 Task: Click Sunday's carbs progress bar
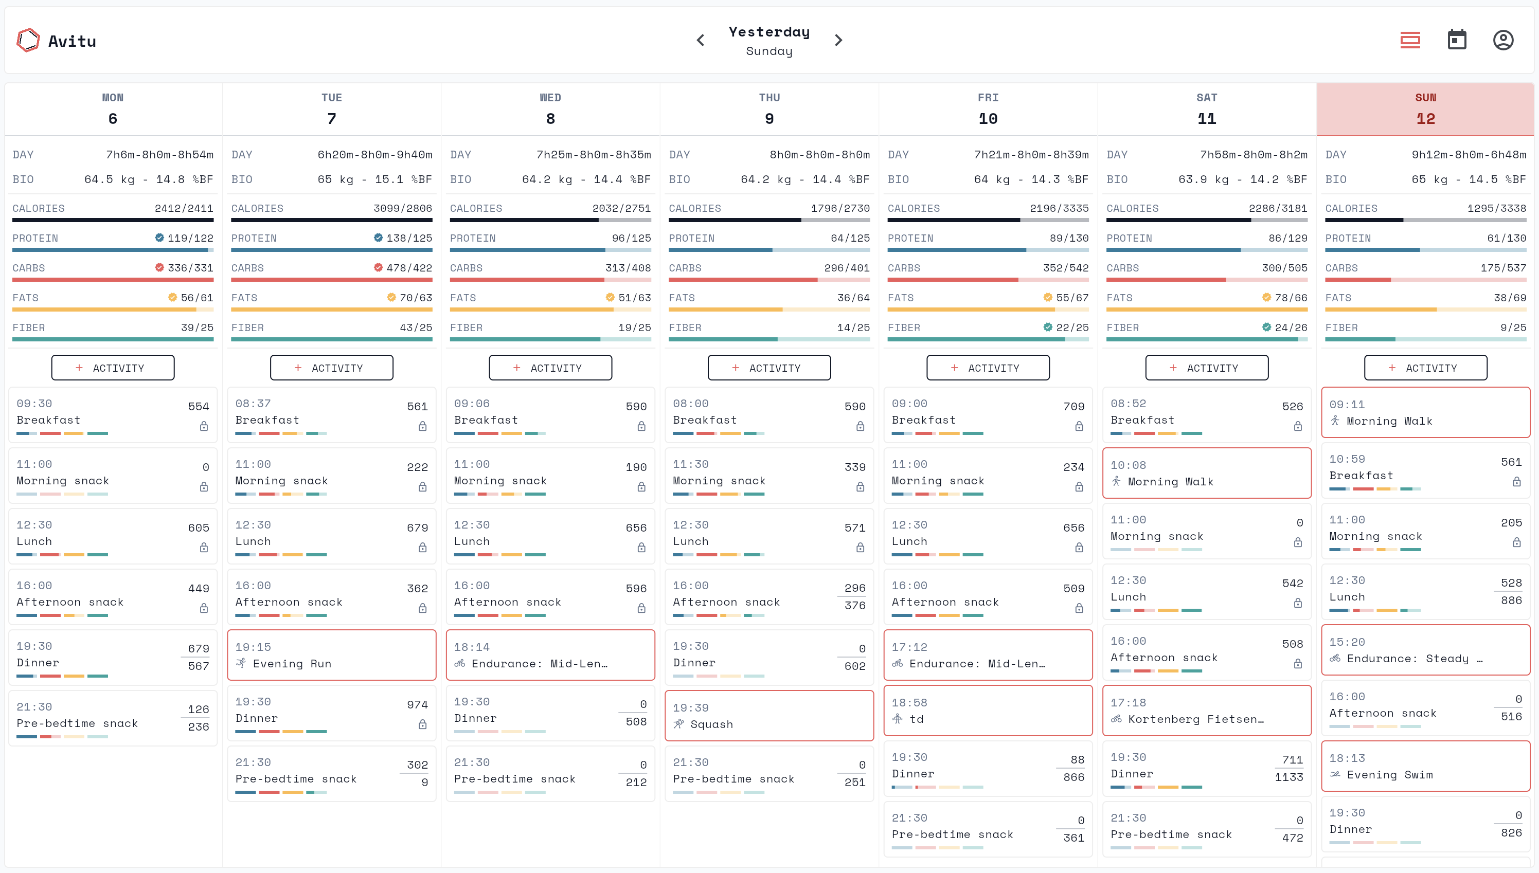[x=1426, y=280]
